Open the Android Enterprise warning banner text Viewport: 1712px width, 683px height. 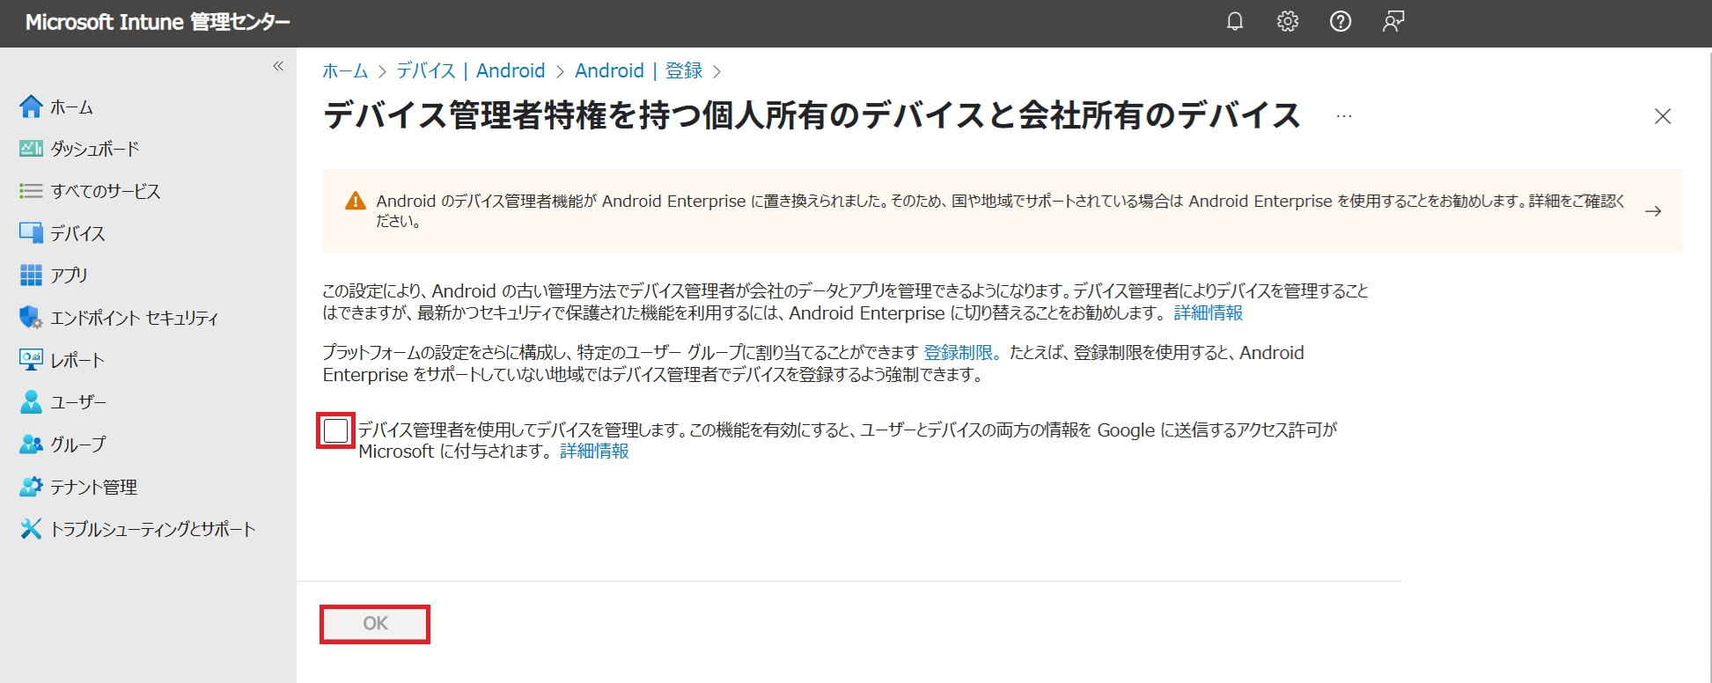(x=1000, y=211)
